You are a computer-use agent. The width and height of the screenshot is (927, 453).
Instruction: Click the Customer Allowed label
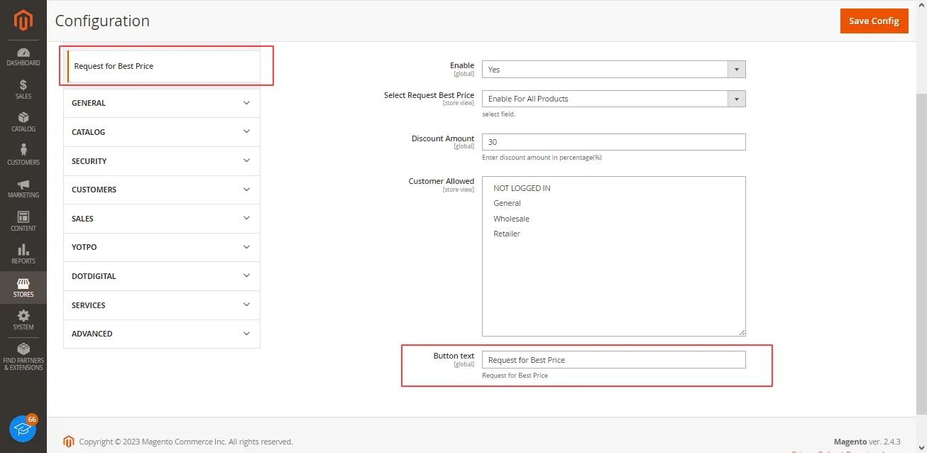point(441,181)
